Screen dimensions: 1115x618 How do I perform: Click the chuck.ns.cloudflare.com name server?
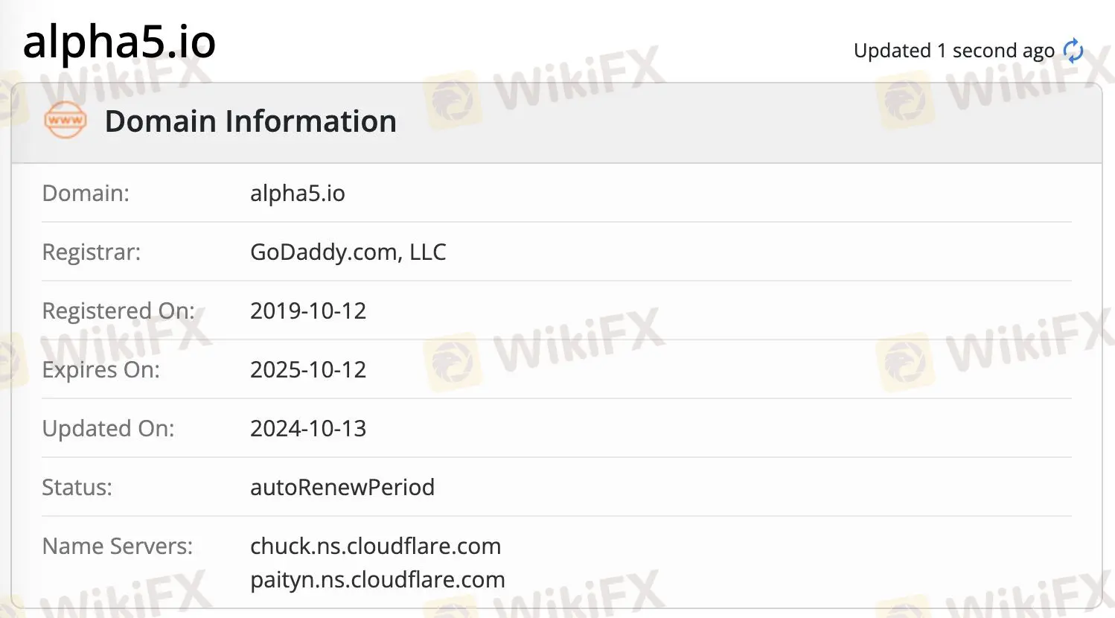click(375, 546)
